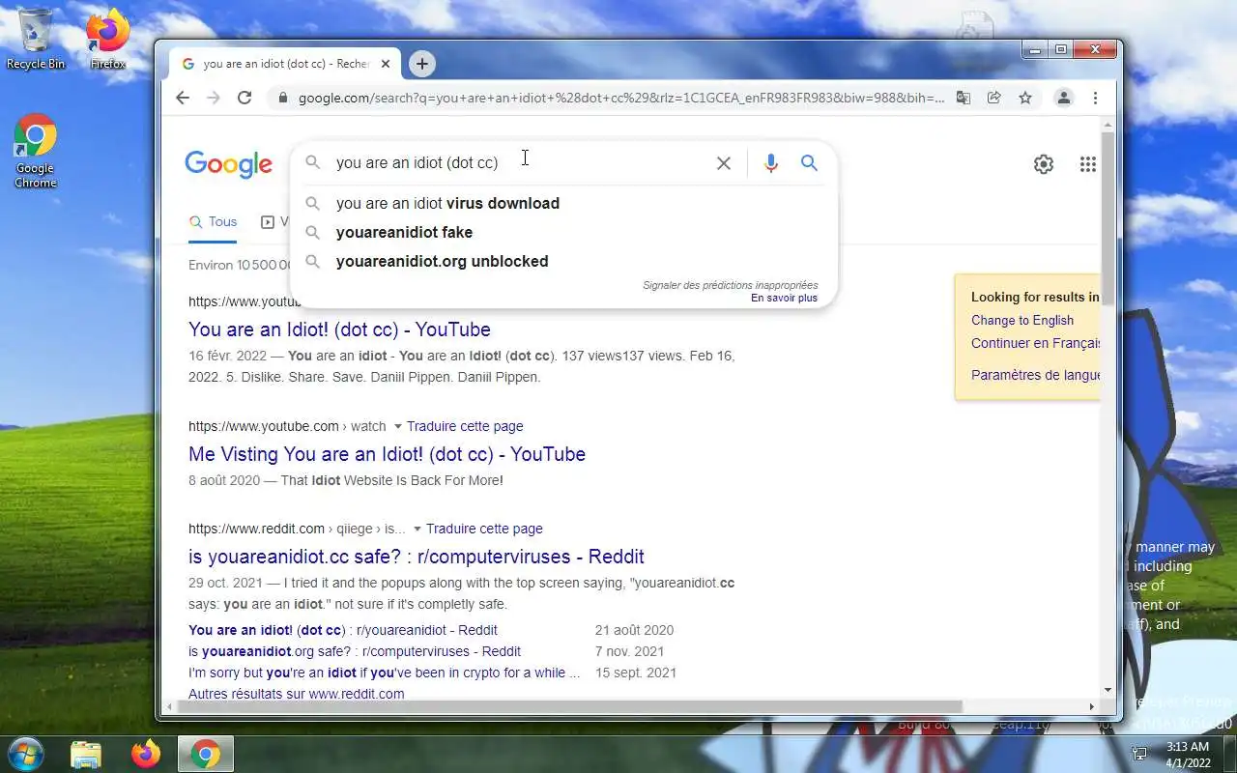The image size is (1237, 773).
Task: Select the 'Tous' search tab
Action: (214, 222)
